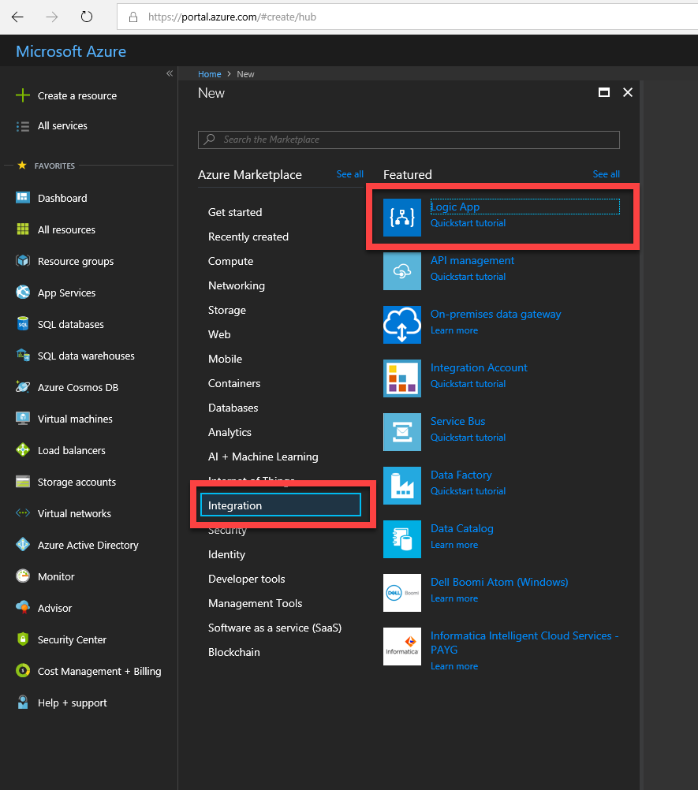Open the All services list icon
Image resolution: width=698 pixels, height=790 pixels.
pos(23,126)
